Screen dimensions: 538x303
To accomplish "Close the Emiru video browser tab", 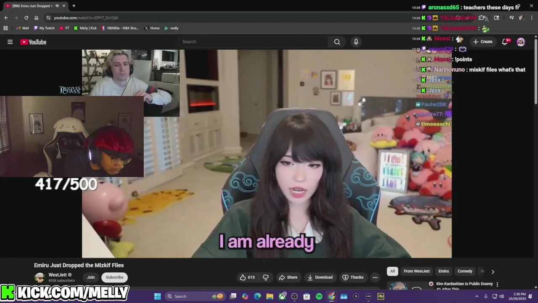I will 63,6.
